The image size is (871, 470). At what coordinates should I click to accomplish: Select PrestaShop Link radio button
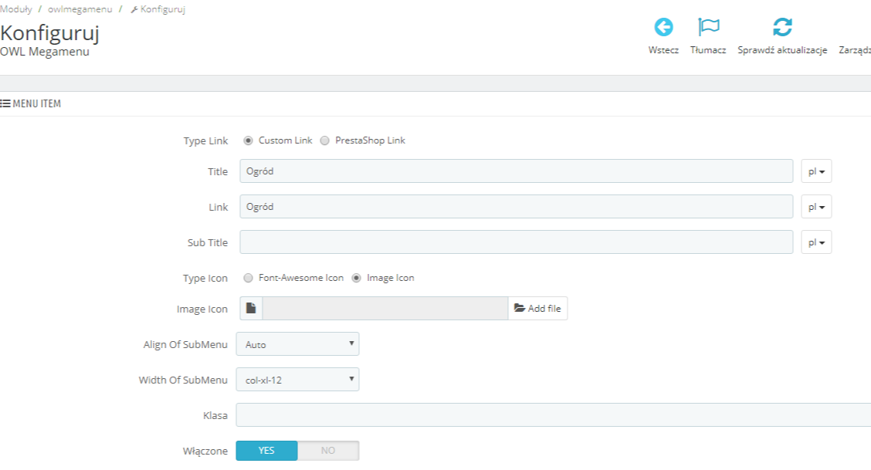[325, 140]
